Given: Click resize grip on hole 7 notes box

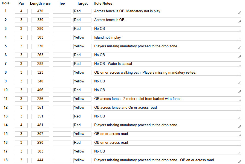Looking at the screenshot, I should (x=240, y=65).
